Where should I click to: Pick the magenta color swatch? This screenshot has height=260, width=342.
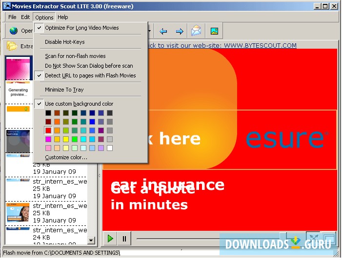48,139
